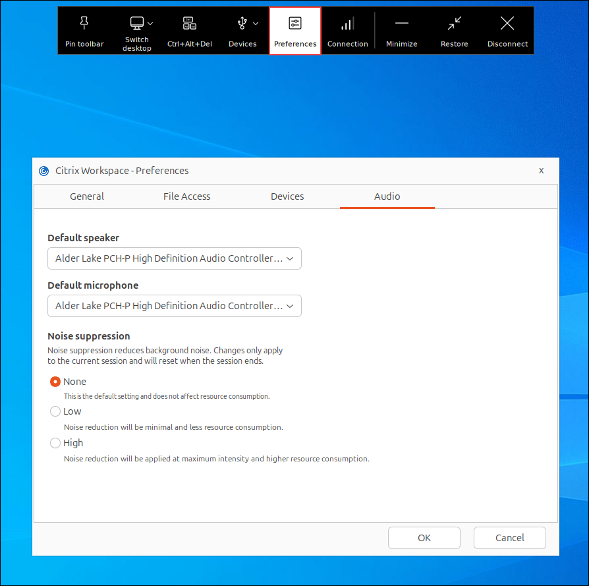The image size is (589, 586).
Task: Switch to the File Access tab
Action: pos(186,196)
